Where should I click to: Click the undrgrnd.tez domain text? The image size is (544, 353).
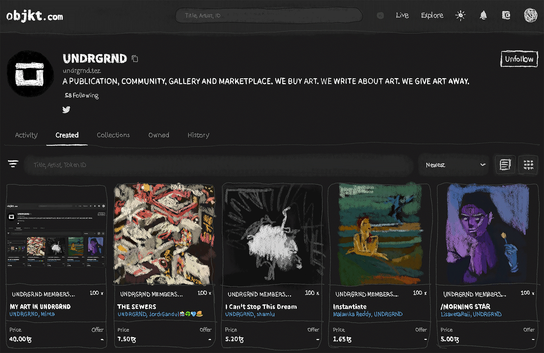82,71
